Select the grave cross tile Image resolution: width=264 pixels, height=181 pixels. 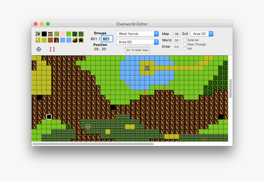tap(38, 40)
